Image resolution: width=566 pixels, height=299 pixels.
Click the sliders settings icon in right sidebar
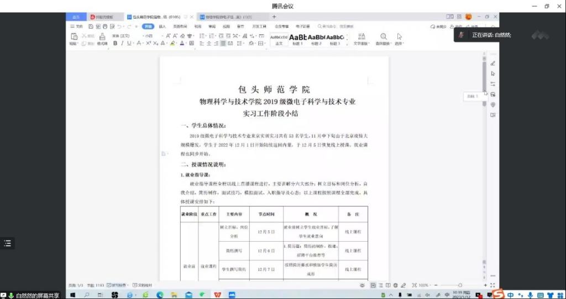pos(492,84)
